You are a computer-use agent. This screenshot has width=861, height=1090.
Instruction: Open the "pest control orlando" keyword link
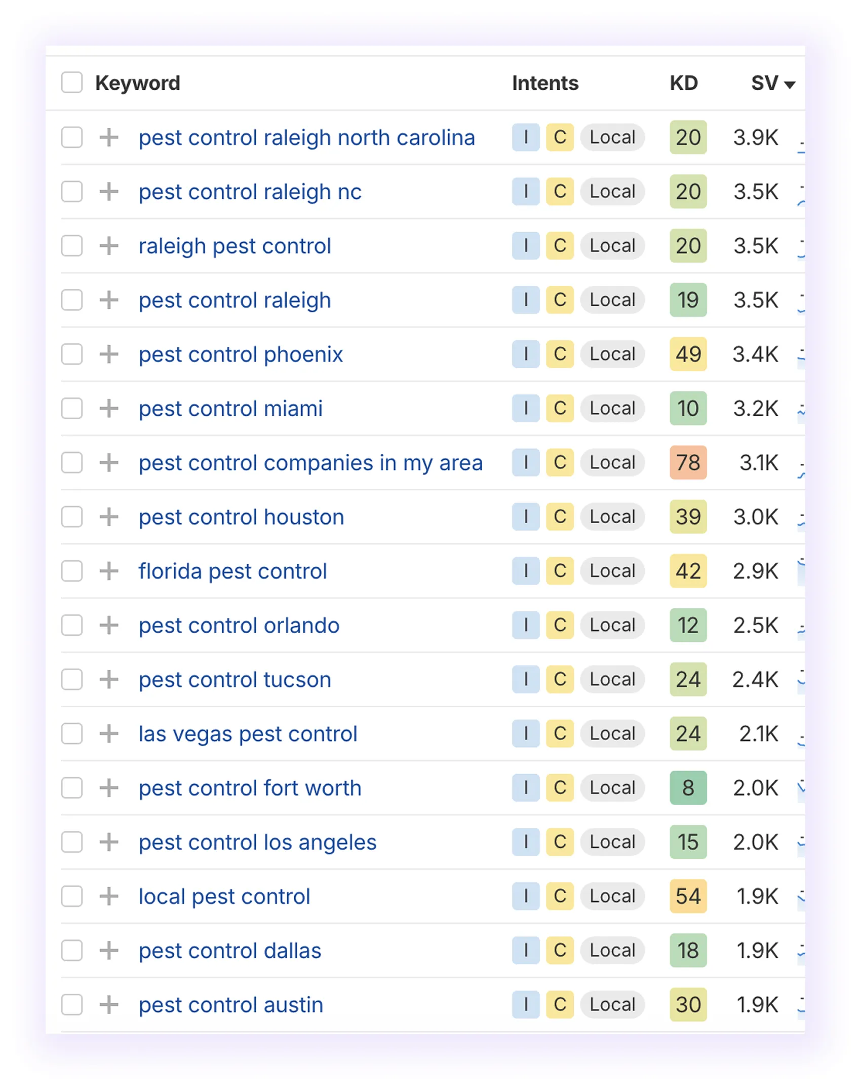pyautogui.click(x=239, y=625)
